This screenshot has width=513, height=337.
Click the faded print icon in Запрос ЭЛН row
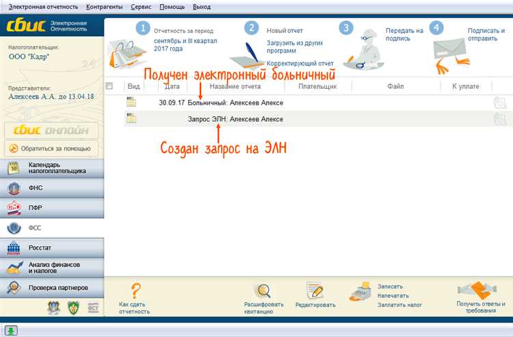tap(500, 119)
